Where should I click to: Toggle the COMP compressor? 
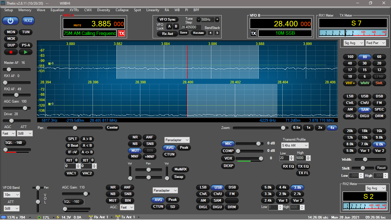pyautogui.click(x=228, y=151)
